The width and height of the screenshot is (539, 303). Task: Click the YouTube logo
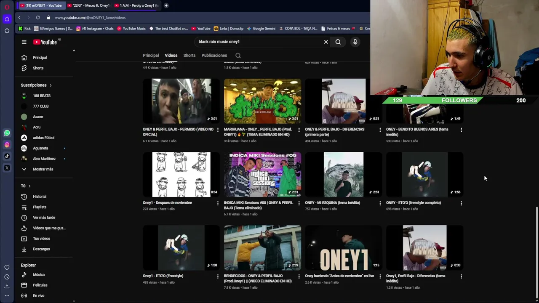[45, 42]
